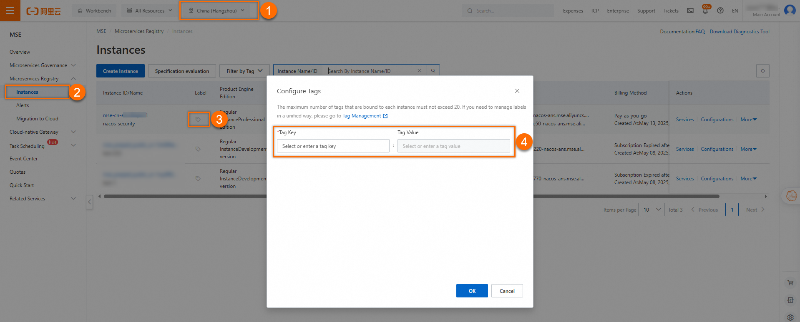Change the items per page dropdown

pos(652,210)
